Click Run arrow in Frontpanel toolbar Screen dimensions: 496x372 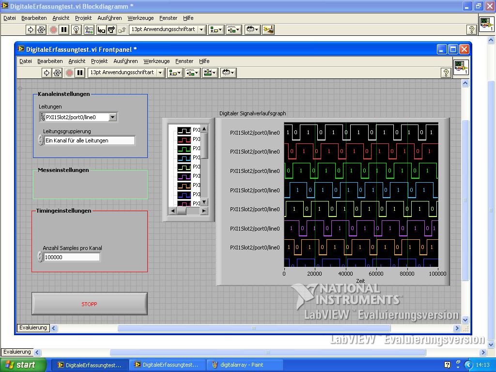pyautogui.click(x=46, y=73)
